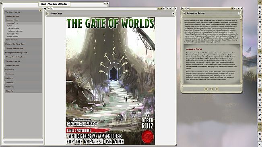Image resolution: width=262 pixels, height=147 pixels.
Task: Collapse the 'Shrine of the Planar Gate' chapter header
Action: click(x=23, y=44)
